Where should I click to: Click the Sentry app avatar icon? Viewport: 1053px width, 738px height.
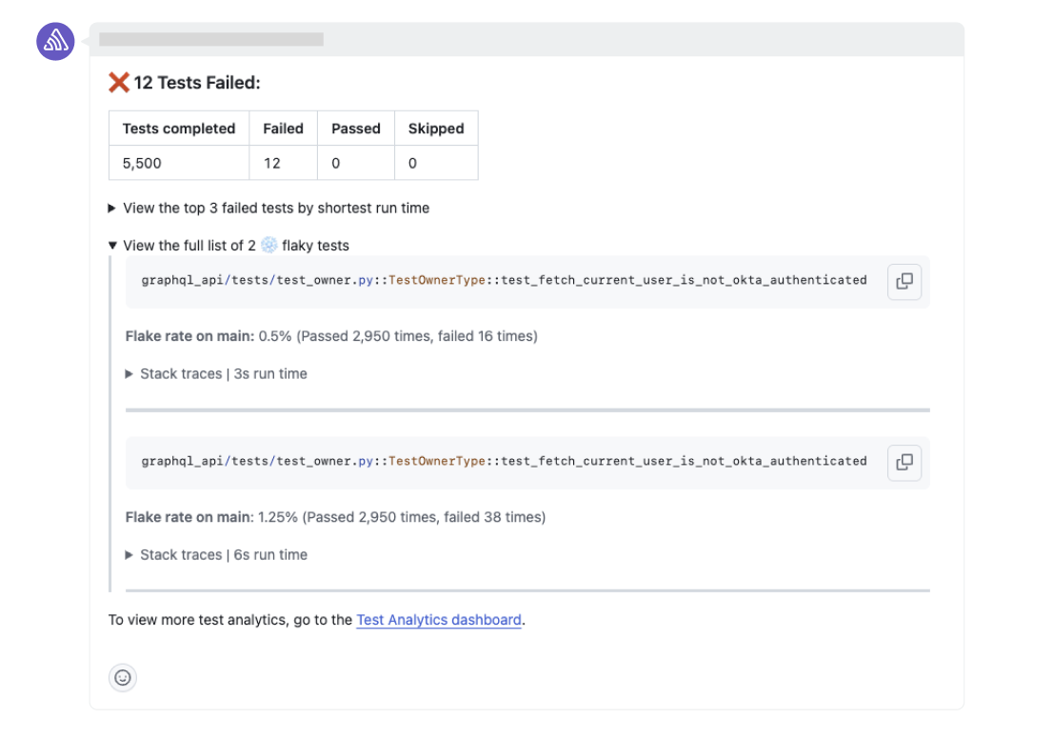tap(54, 41)
